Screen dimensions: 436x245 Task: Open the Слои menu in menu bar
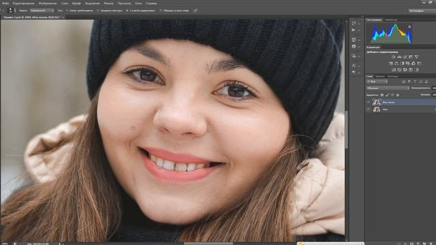pos(65,3)
